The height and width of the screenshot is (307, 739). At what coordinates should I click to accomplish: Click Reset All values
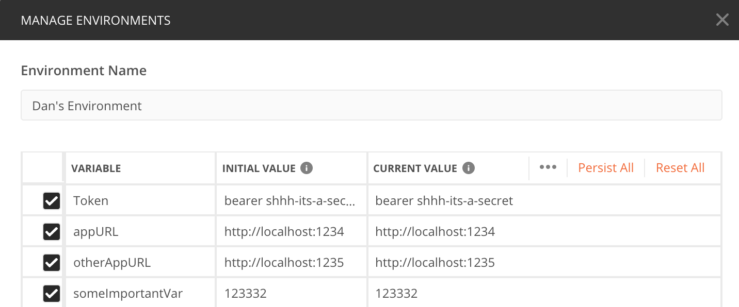click(680, 167)
